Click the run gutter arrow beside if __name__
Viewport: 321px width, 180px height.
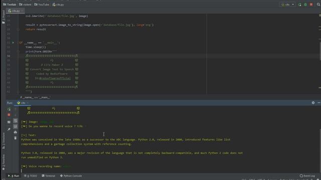click(x=13, y=42)
